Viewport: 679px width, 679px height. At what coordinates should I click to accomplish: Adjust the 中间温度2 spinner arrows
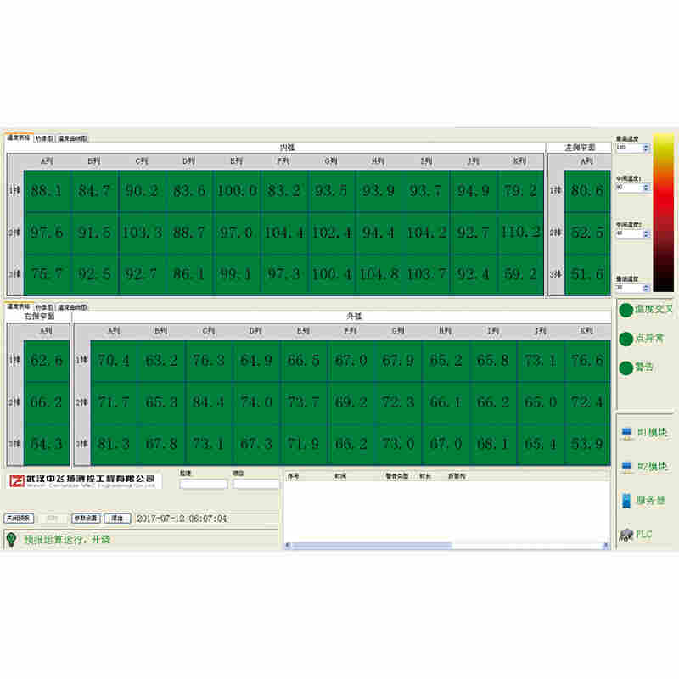coord(646,232)
